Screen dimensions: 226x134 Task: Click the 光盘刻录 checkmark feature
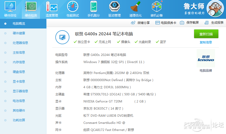[143, 42]
